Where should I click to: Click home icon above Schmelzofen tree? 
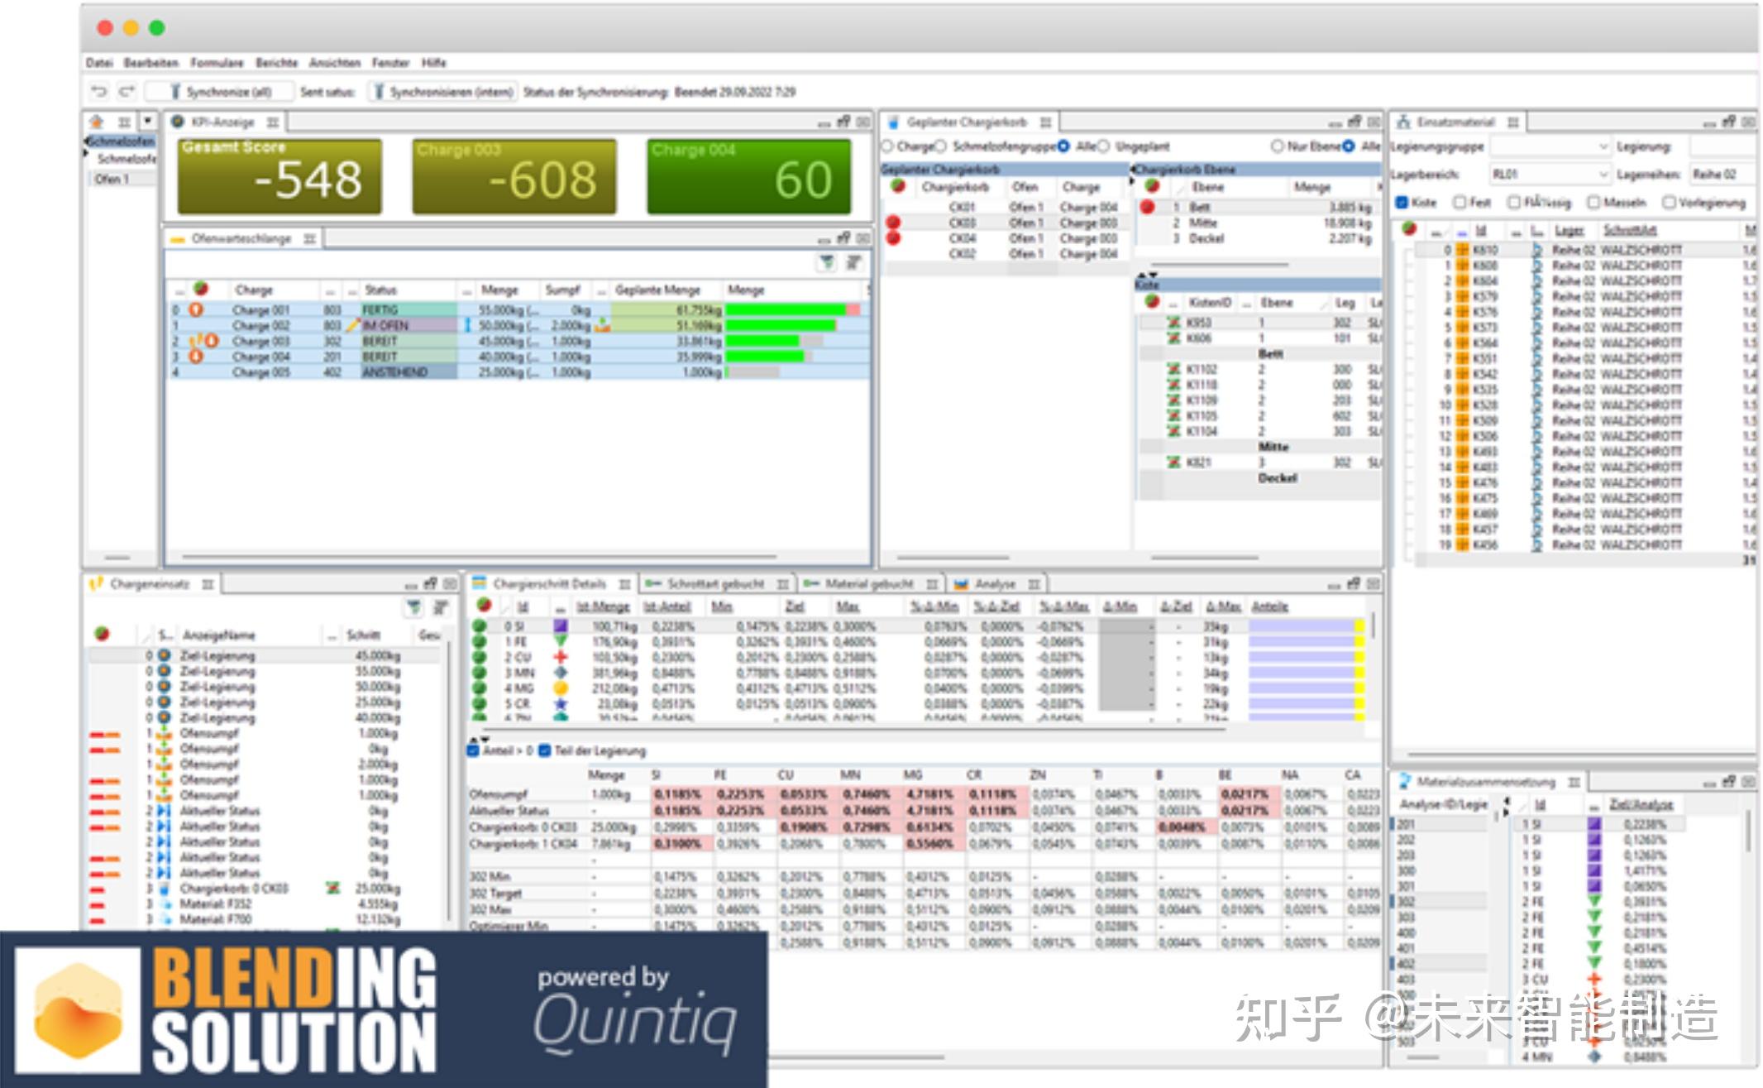(x=97, y=122)
